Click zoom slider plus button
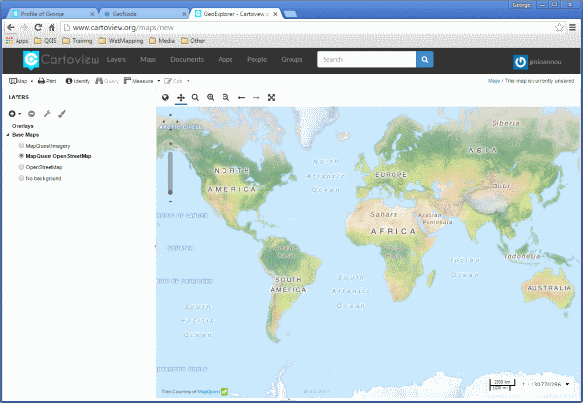 click(170, 144)
